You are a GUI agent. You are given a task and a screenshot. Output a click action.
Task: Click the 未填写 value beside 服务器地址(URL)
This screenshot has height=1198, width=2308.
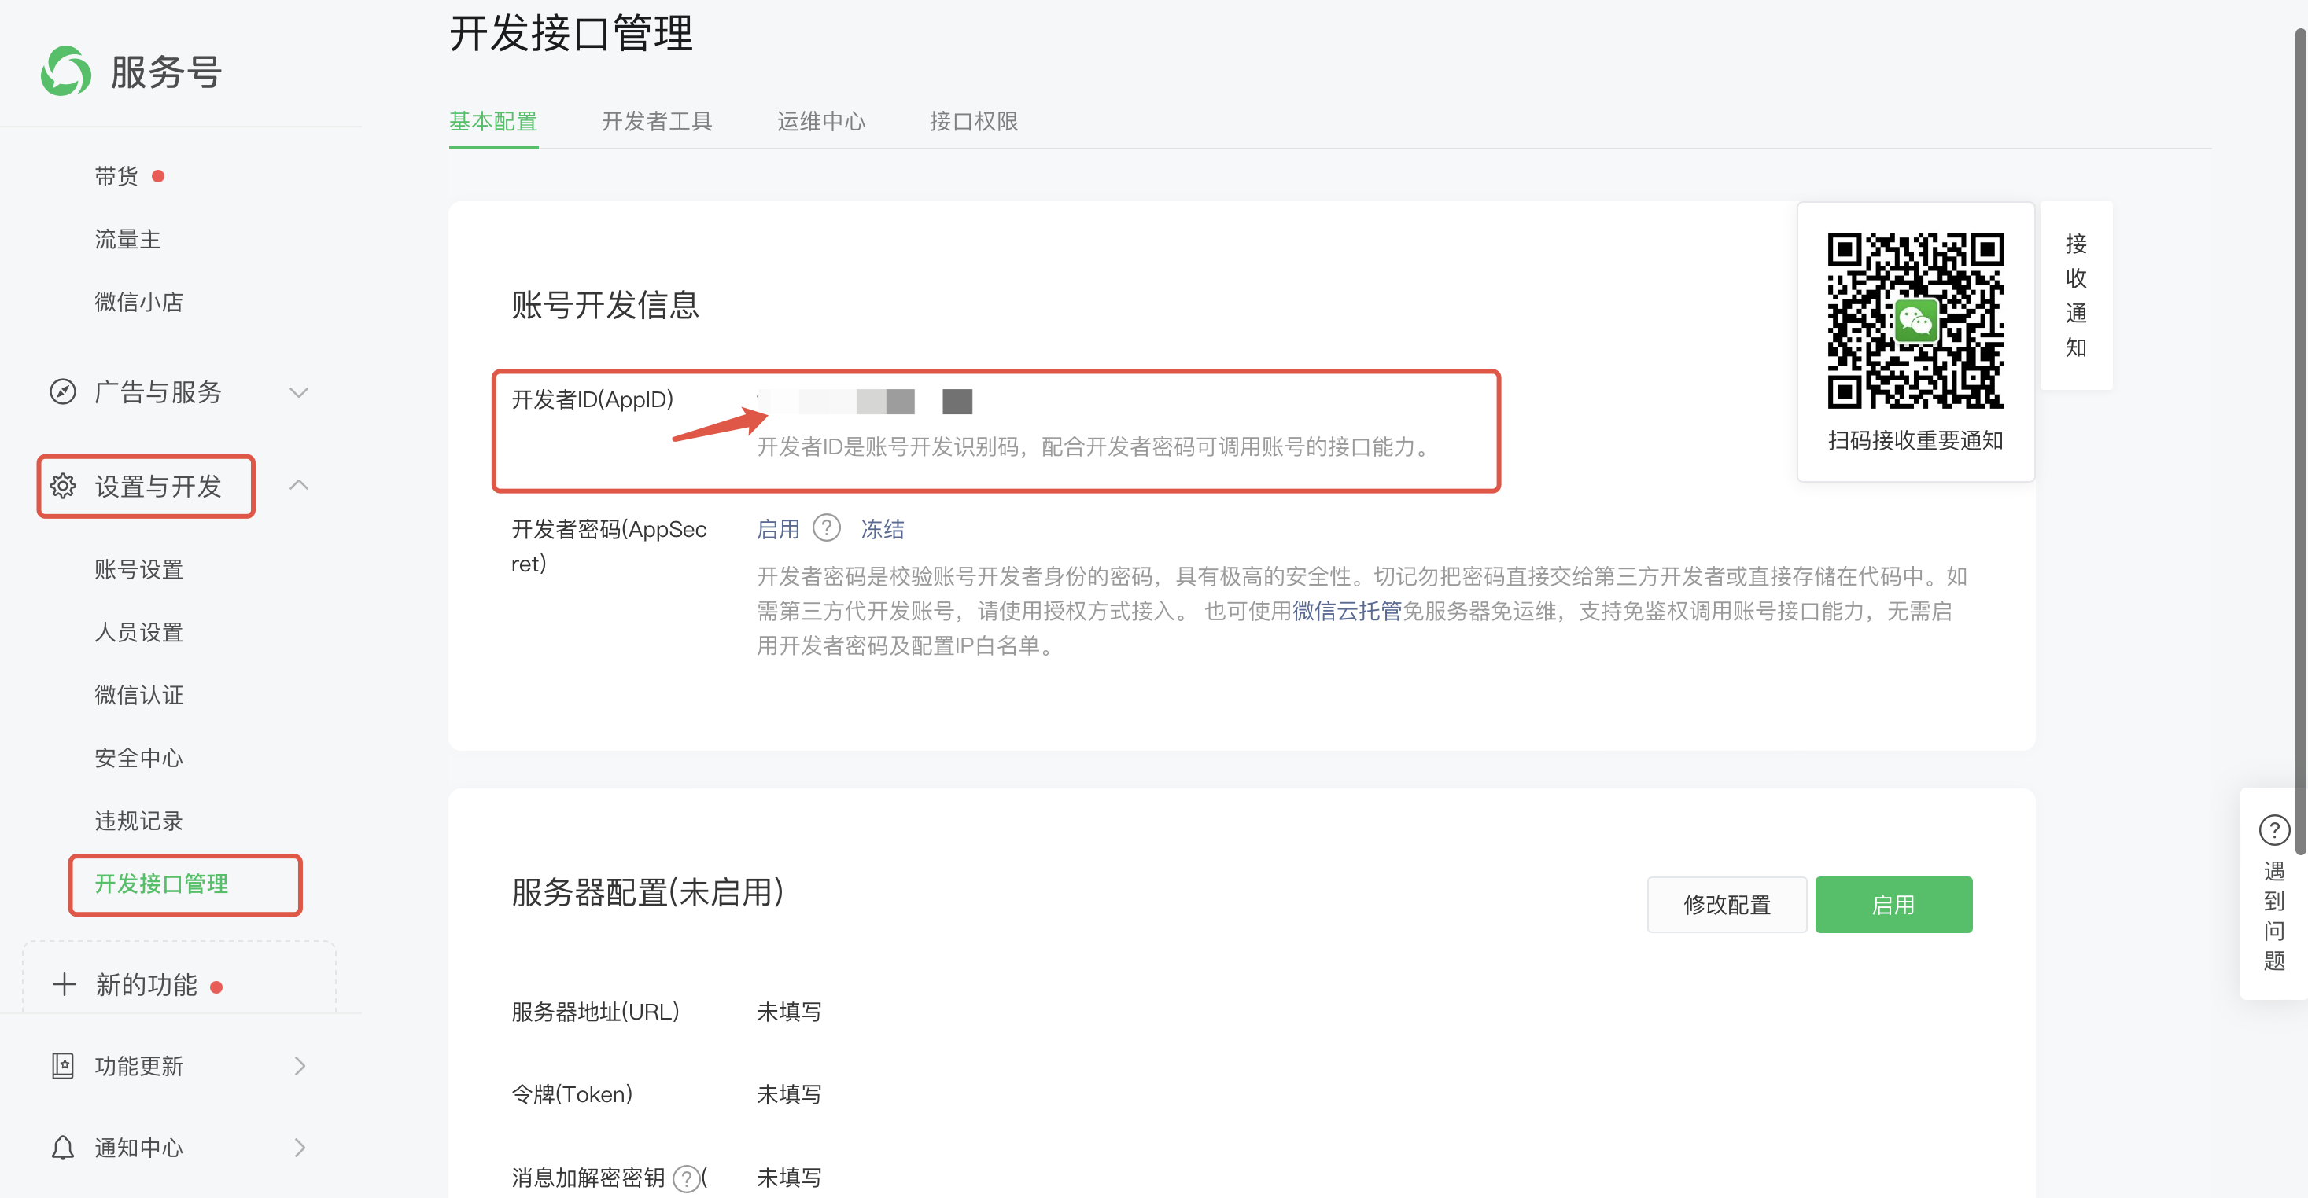[x=789, y=1012]
